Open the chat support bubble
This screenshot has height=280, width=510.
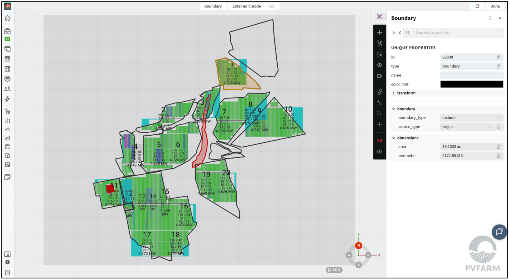(499, 232)
